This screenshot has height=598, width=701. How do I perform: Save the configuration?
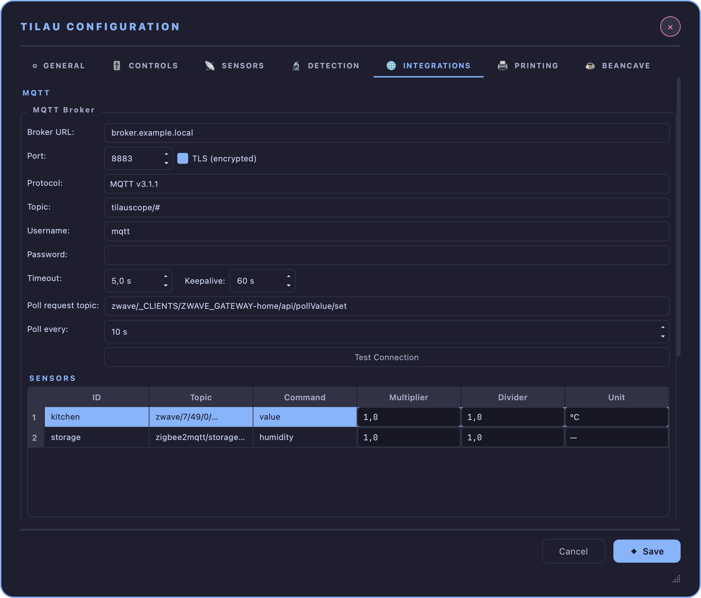click(647, 551)
